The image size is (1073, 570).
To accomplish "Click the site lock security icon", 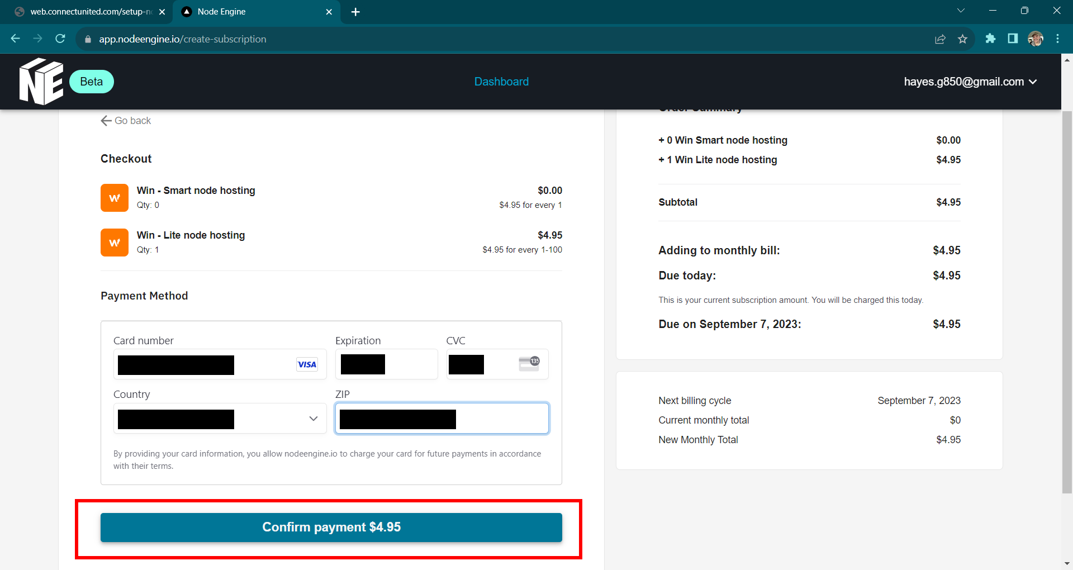I will click(87, 39).
